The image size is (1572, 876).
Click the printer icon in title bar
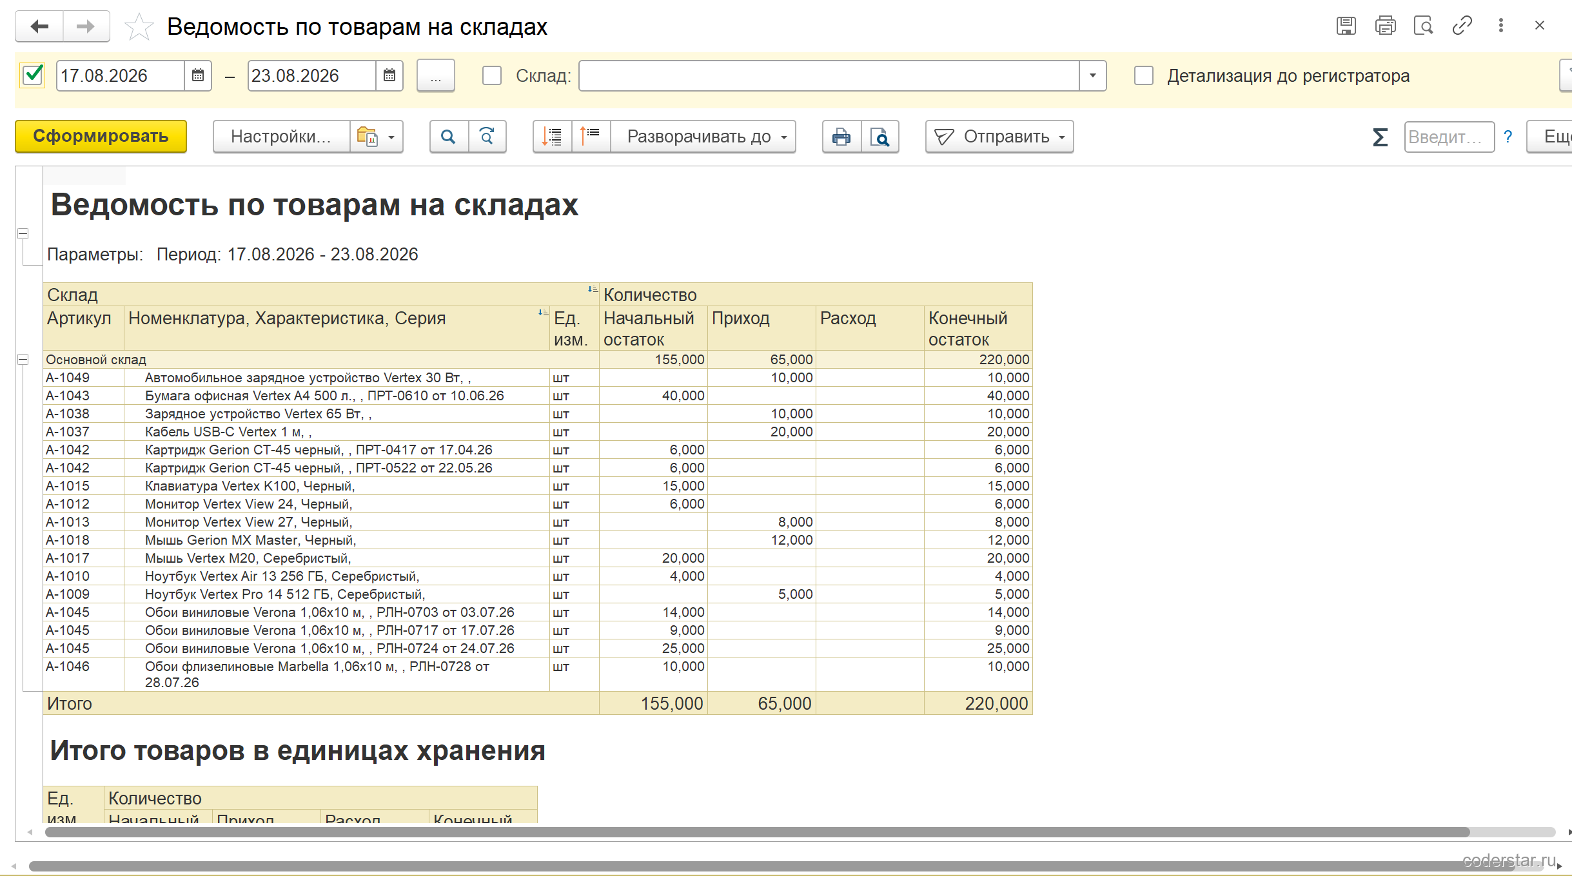1385,26
